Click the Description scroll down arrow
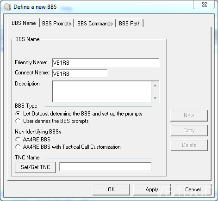Viewport: 218px width, 201px height. (155, 98)
